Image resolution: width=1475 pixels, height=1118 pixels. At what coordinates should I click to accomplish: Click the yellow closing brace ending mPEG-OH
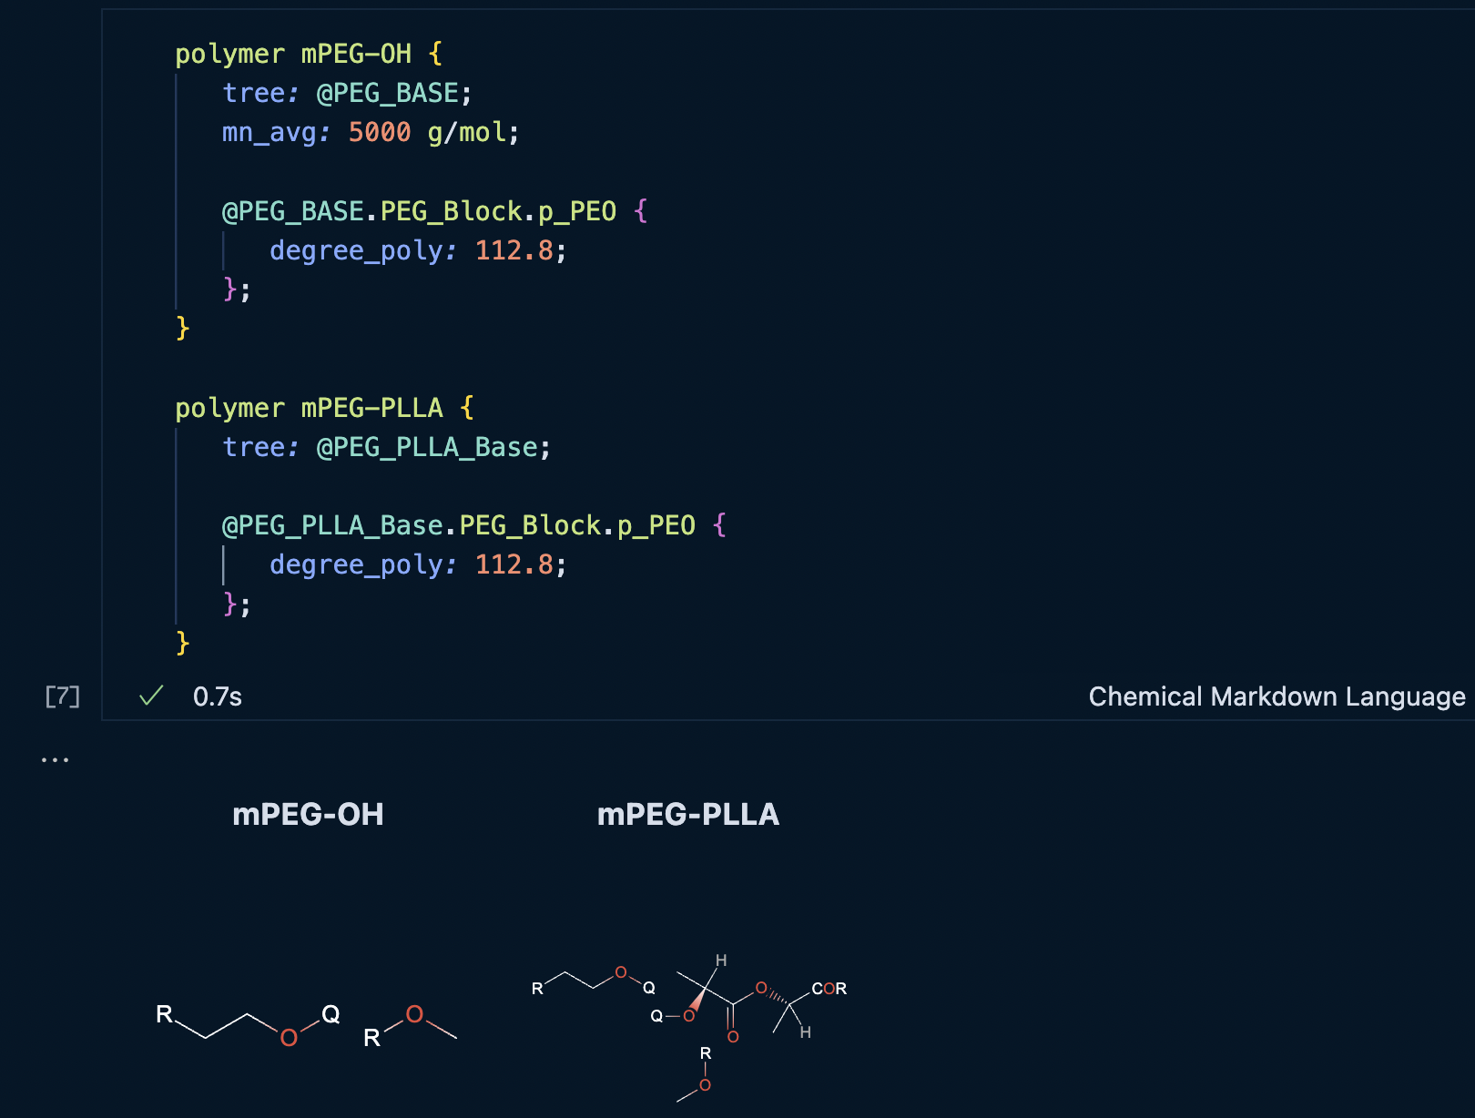click(183, 328)
